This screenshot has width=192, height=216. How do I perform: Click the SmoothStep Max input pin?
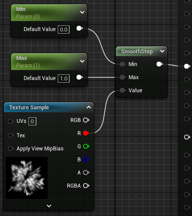(x=122, y=77)
